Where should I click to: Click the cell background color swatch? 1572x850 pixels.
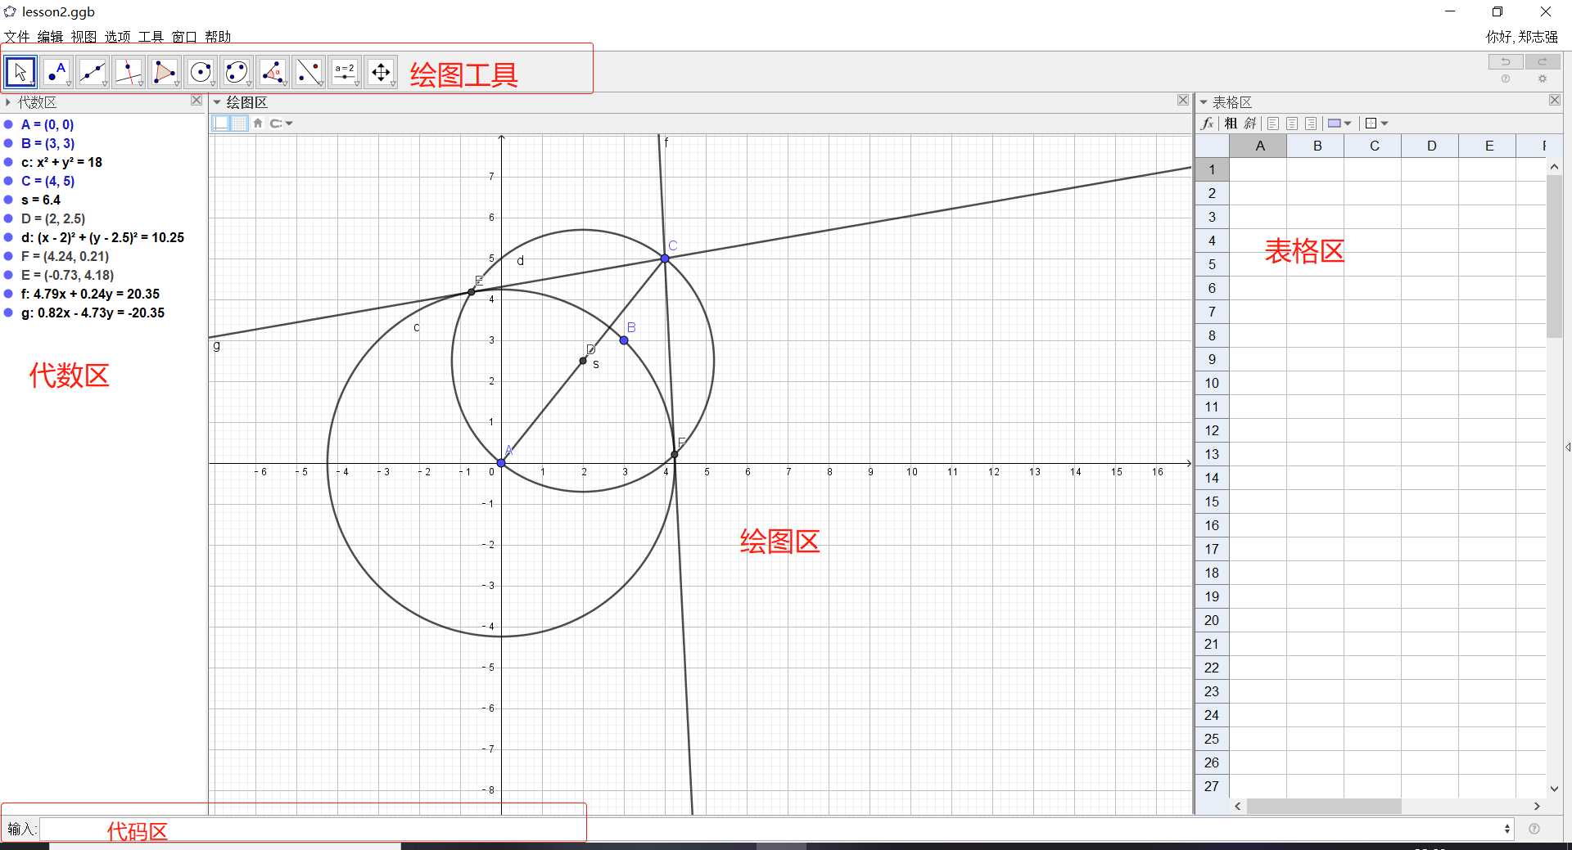(x=1335, y=124)
